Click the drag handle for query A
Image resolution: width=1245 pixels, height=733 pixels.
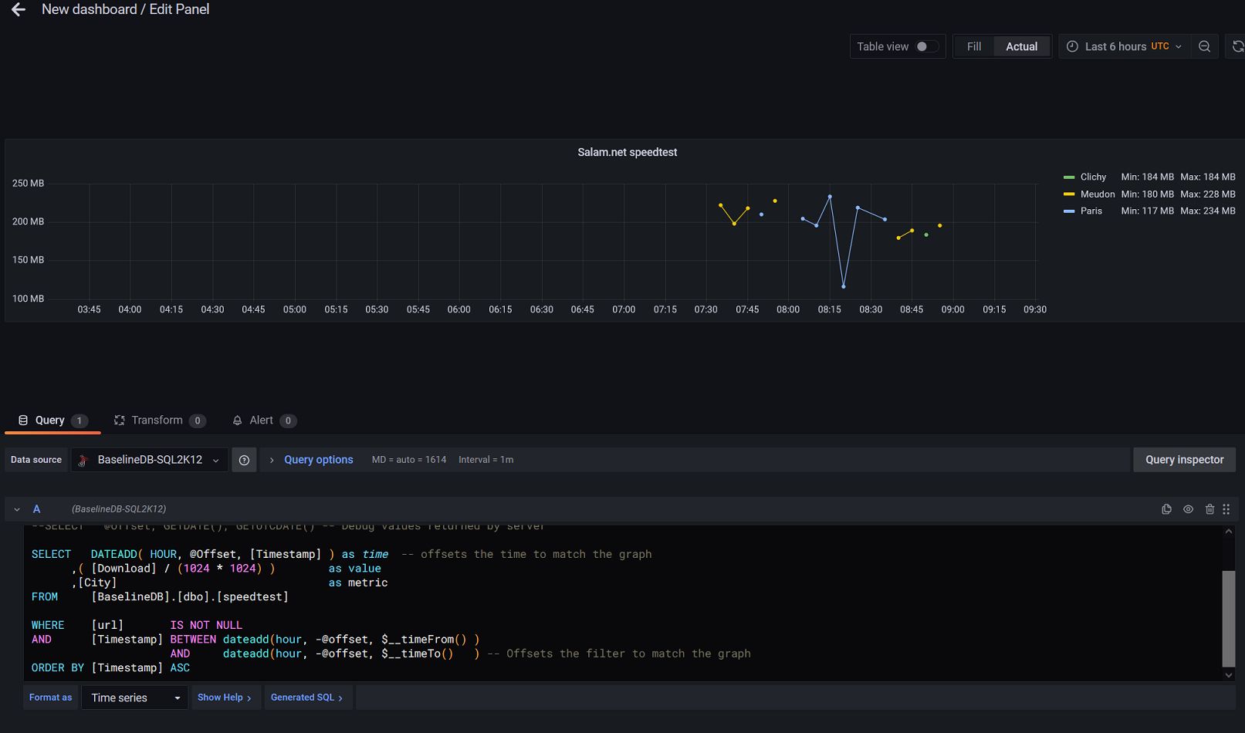point(1226,509)
